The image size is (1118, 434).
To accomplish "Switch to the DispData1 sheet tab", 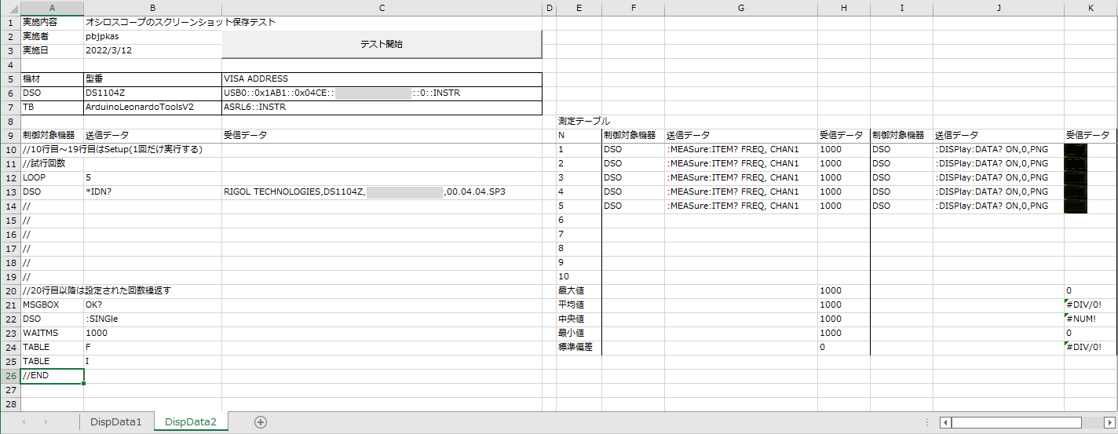I will pyautogui.click(x=115, y=422).
